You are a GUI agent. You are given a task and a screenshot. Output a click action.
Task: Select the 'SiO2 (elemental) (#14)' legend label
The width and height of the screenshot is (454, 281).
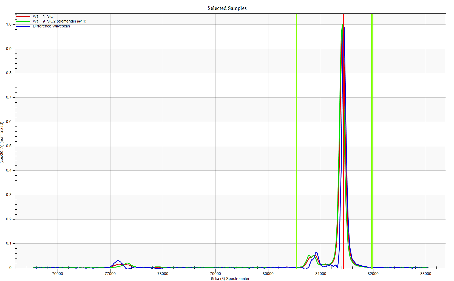(x=66, y=21)
